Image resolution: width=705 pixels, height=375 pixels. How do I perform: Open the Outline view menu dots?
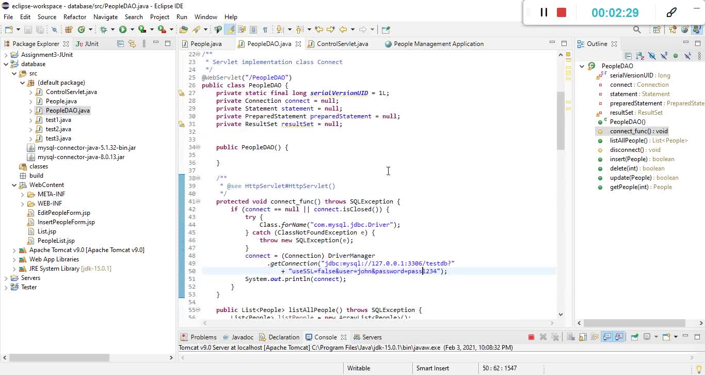tap(699, 56)
